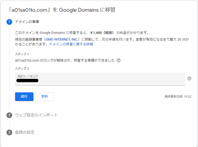Click the step 1 circle ドメインの準備
The image size is (198, 147).
click(x=9, y=22)
